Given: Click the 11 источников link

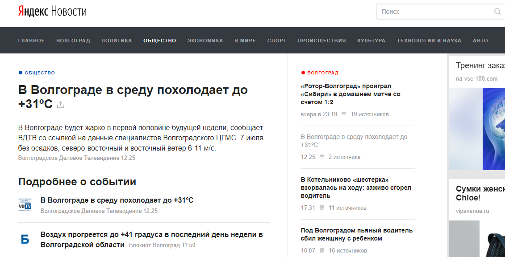Looking at the screenshot, I should coord(347,208).
